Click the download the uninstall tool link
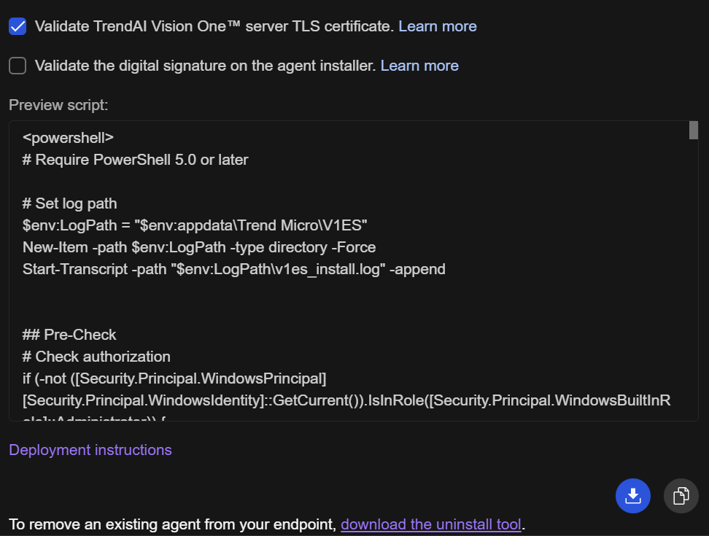 pyautogui.click(x=430, y=524)
